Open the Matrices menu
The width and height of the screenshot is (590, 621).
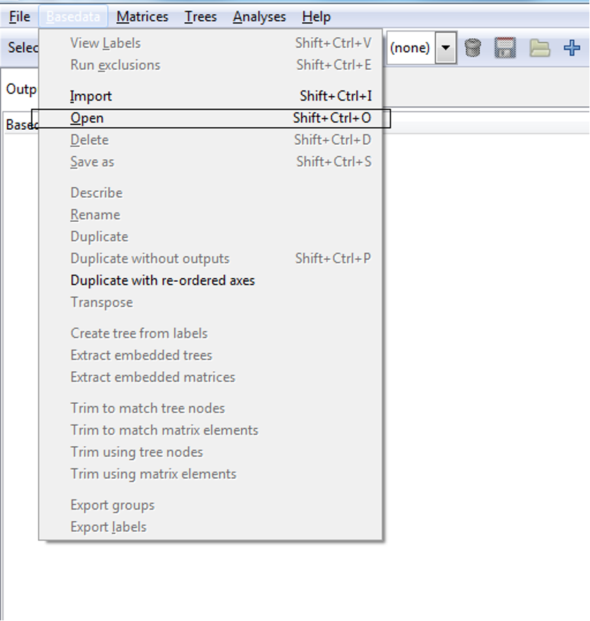click(x=142, y=17)
